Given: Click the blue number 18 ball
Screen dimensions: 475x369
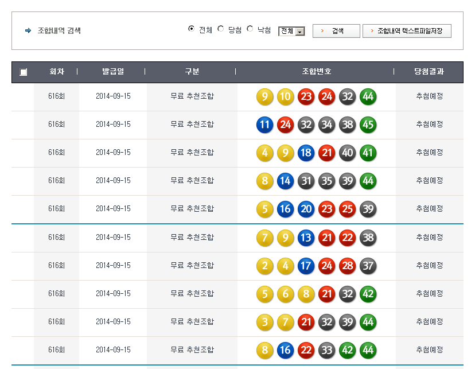Looking at the screenshot, I should [x=306, y=153].
